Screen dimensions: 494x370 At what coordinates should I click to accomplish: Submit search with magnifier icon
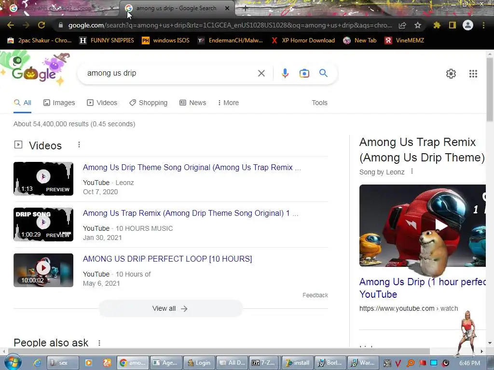click(x=323, y=73)
